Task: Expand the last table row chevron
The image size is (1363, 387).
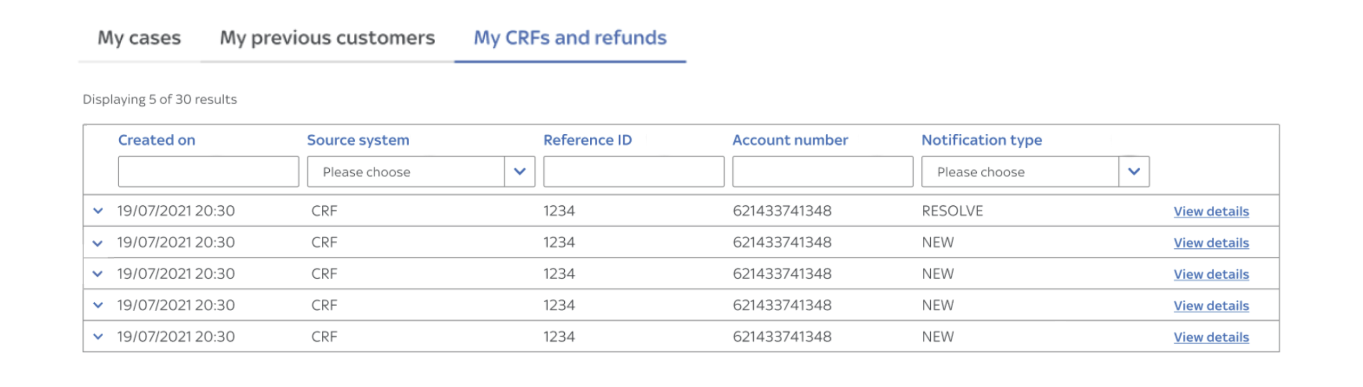Action: (x=98, y=337)
